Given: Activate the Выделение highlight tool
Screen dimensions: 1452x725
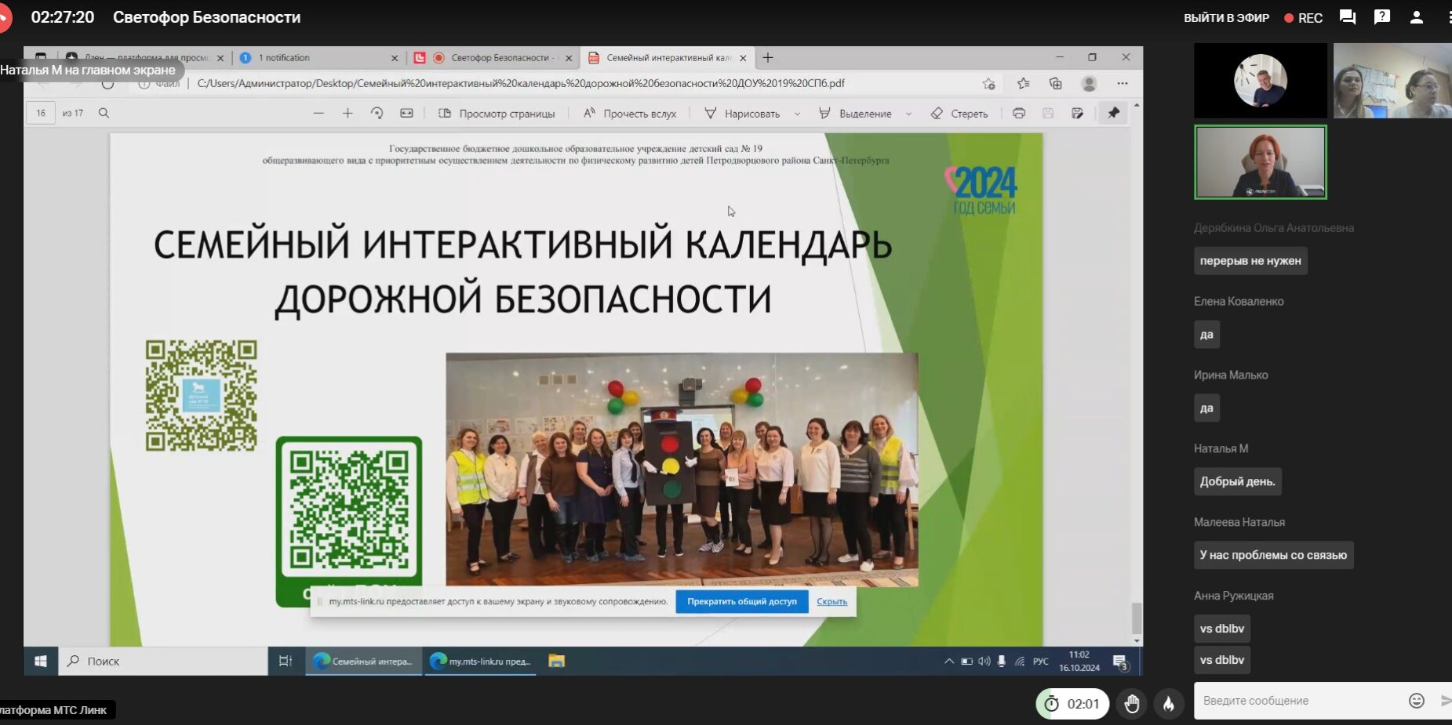Looking at the screenshot, I should 855,114.
